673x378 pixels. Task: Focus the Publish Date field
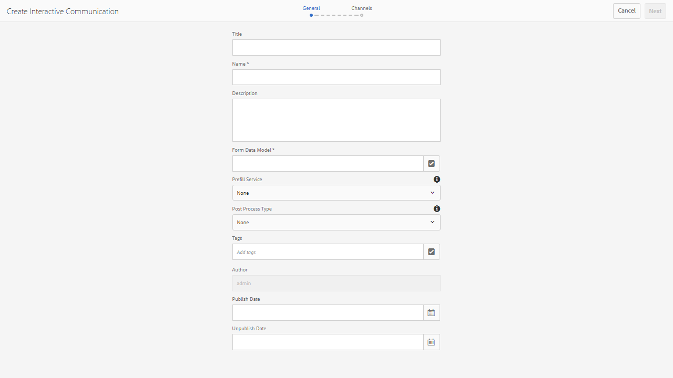(328, 313)
